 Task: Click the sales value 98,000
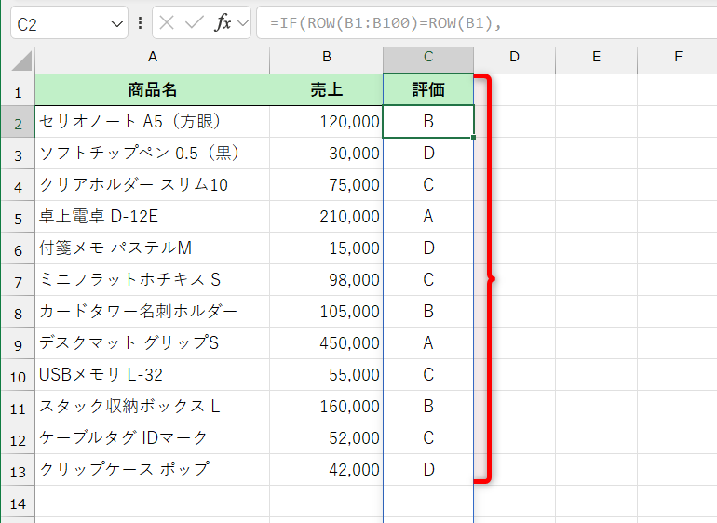pos(327,279)
